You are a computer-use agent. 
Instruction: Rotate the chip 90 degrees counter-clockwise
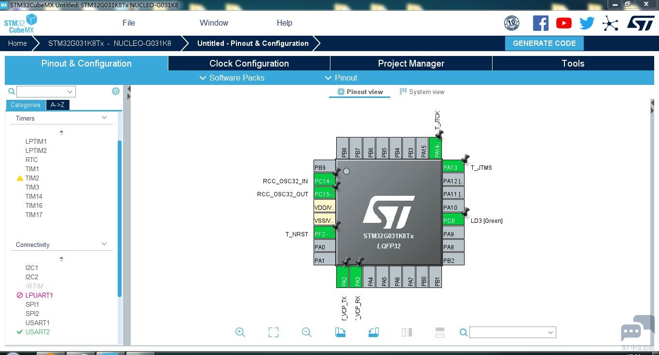[x=373, y=332]
